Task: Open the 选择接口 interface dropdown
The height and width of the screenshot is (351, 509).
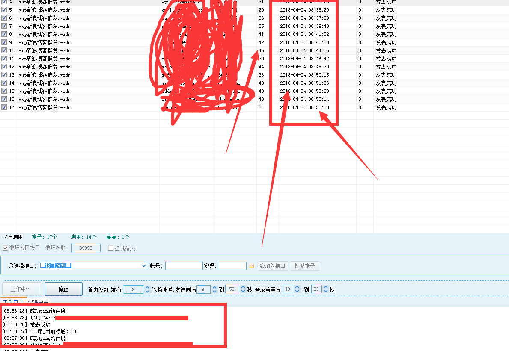Action: coord(143,266)
